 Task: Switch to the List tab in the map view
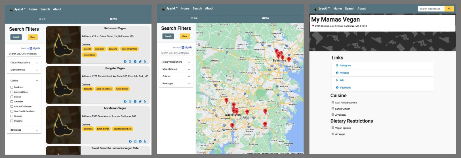194,18
